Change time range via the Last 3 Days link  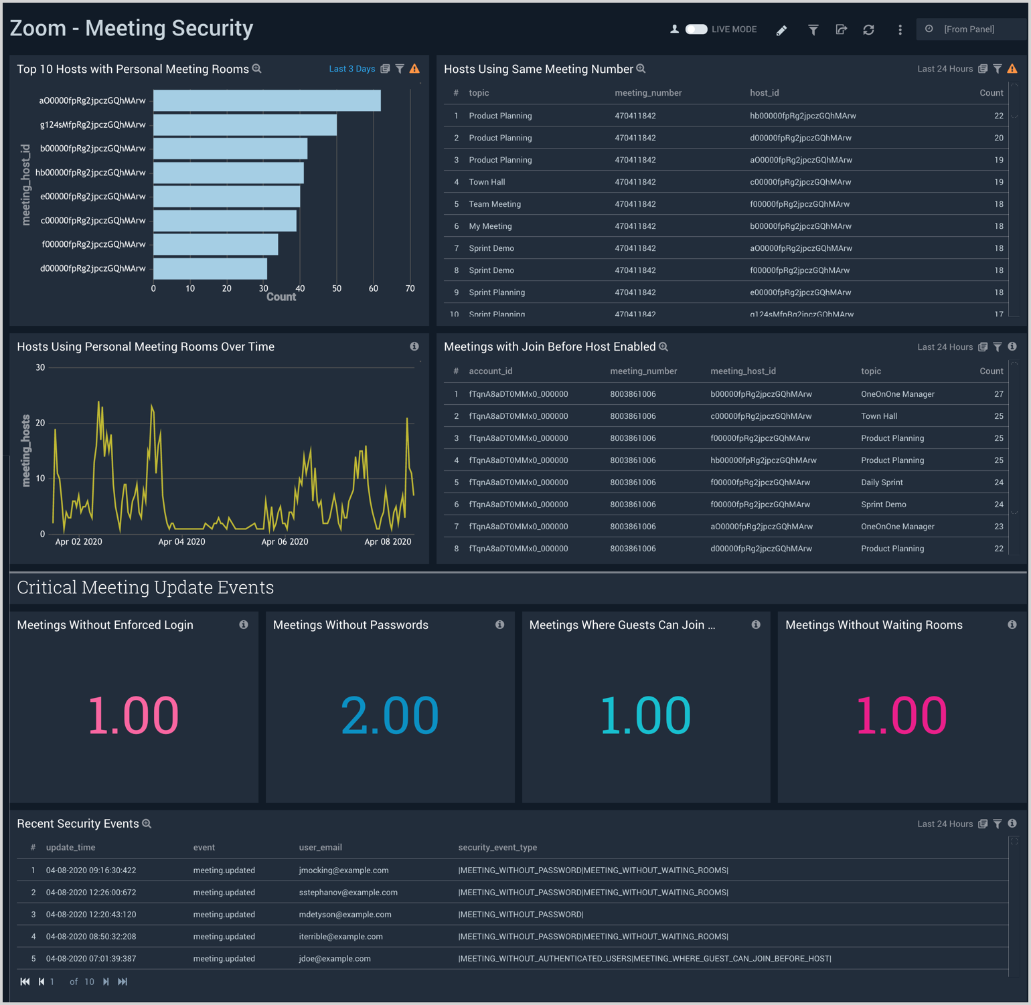[x=351, y=68]
